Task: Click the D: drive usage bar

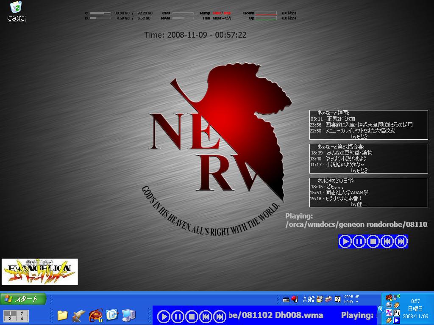Action: (100, 18)
